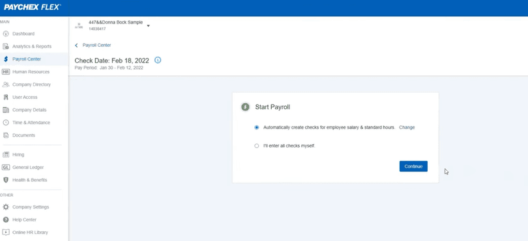Open the Time & Attendance clock icon
The width and height of the screenshot is (528, 241).
coord(6,123)
